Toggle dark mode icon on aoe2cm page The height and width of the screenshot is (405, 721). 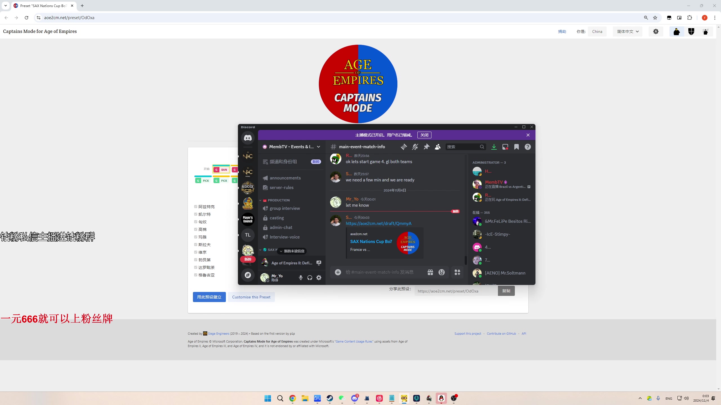click(x=656, y=31)
